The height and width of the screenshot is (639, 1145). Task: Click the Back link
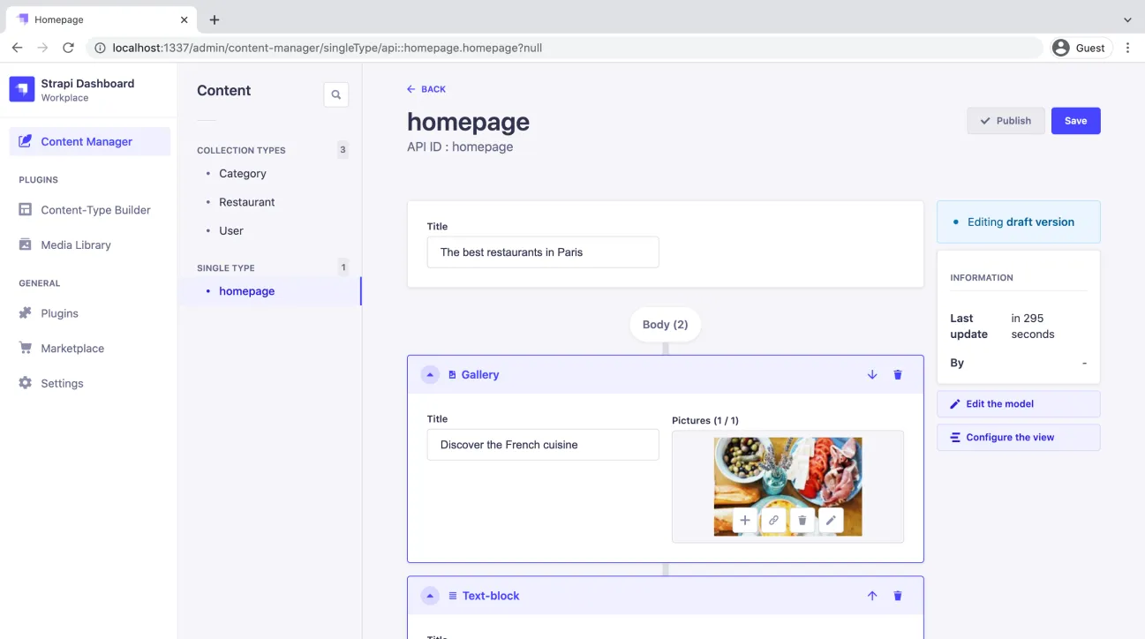[426, 89]
